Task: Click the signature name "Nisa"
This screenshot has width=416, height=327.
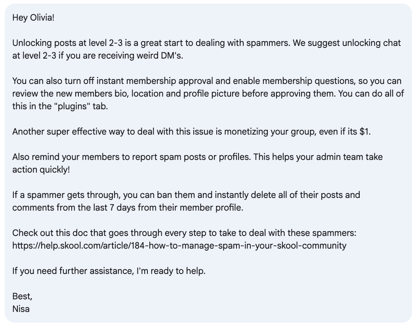Action: 21,309
